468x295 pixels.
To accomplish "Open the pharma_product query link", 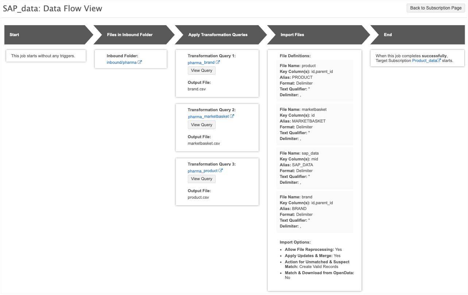I will coord(202,171).
